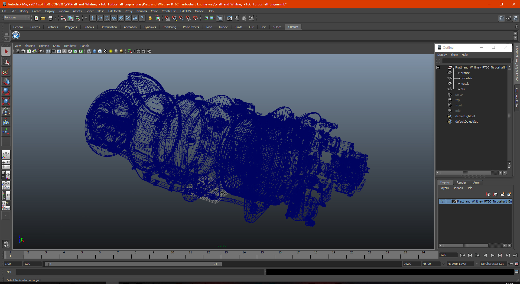Open Render Settings icon
520x284 pixels.
click(x=252, y=18)
